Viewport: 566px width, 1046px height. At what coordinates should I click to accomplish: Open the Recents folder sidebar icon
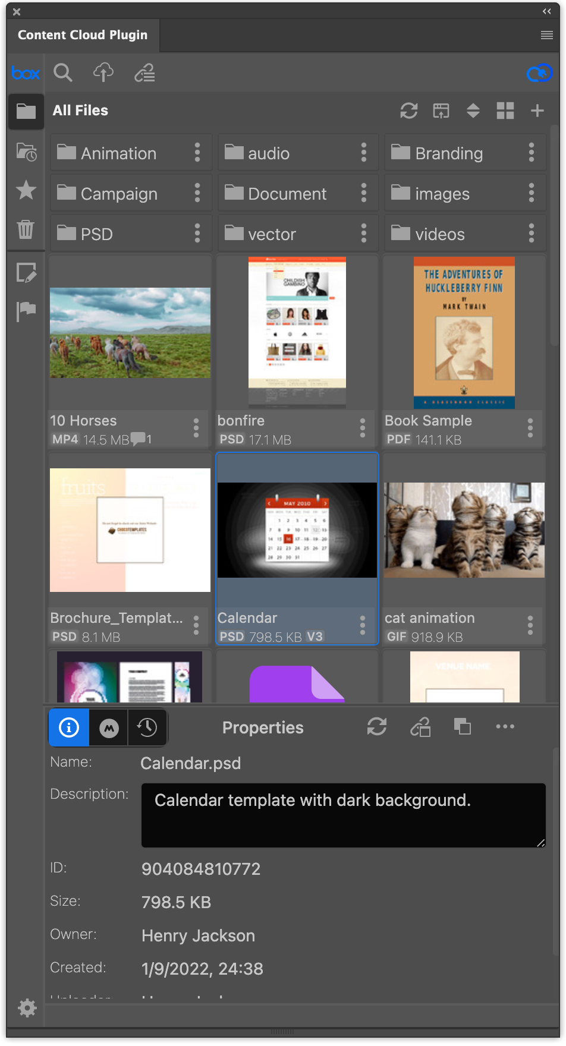click(26, 152)
